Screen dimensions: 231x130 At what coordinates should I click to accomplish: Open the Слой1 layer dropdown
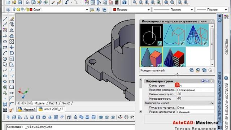pyautogui.click(x=87, y=10)
